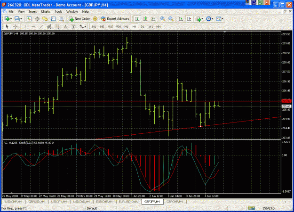Open the Templates toolbar icon
Screen dimensions: 294x212
tap(219, 19)
